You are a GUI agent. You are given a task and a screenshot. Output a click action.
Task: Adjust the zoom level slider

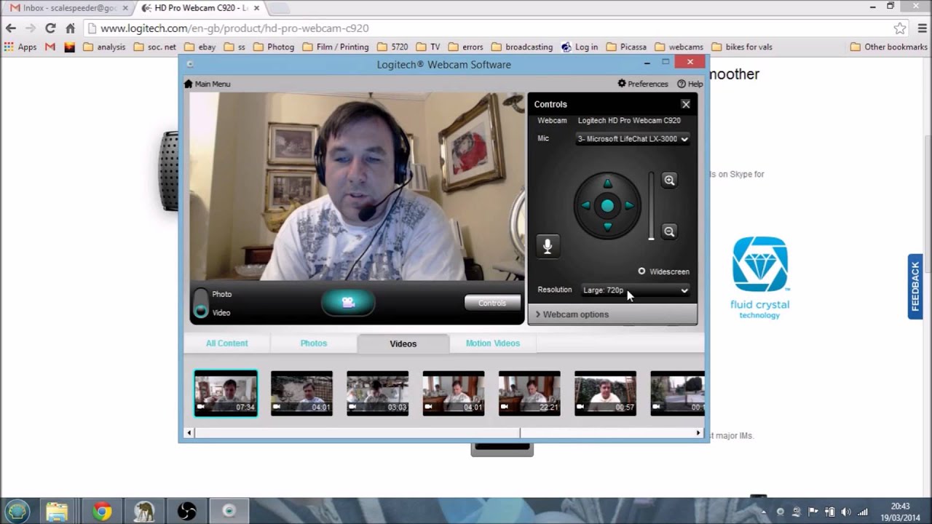click(651, 206)
